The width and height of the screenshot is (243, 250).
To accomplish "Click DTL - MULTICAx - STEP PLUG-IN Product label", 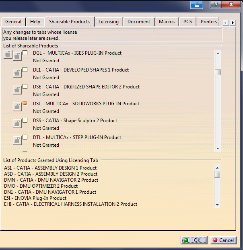I will click(77, 137).
